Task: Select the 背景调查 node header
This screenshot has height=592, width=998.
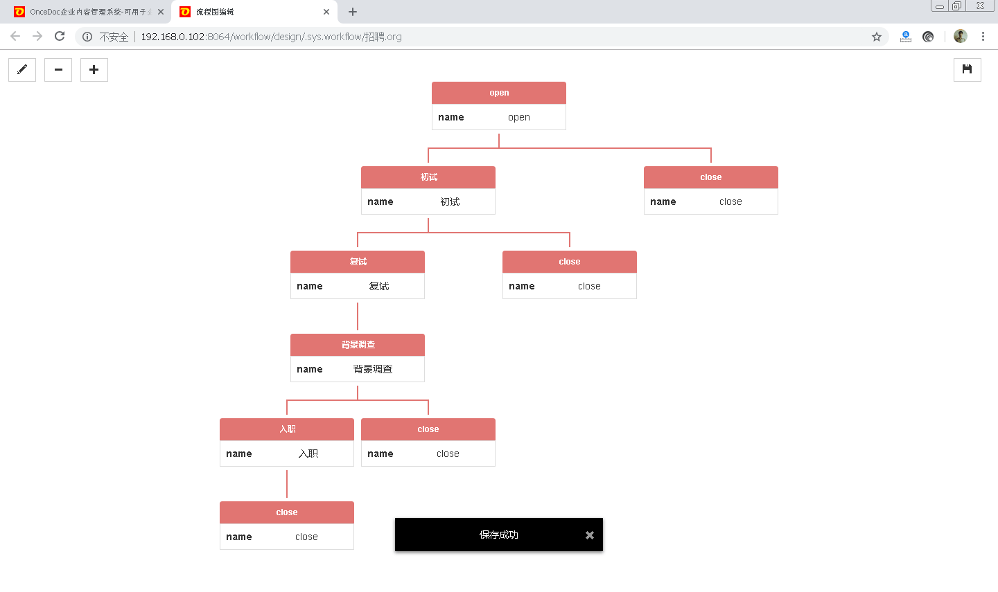Action: pyautogui.click(x=358, y=345)
